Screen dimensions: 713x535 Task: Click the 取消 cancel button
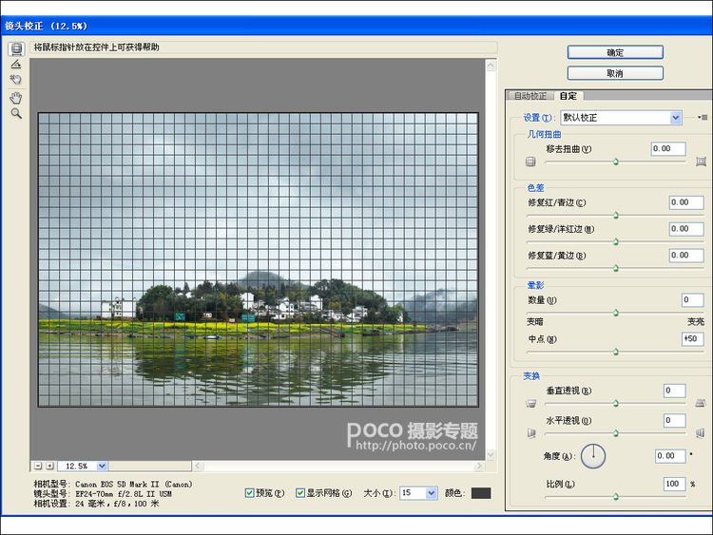[615, 73]
